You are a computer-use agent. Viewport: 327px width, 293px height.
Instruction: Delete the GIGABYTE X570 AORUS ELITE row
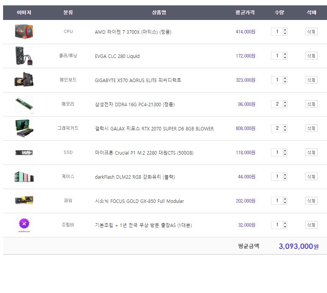(x=311, y=80)
